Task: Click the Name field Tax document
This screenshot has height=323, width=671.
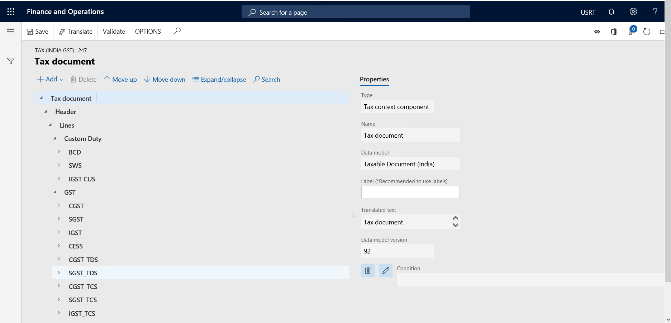Action: [x=410, y=136]
